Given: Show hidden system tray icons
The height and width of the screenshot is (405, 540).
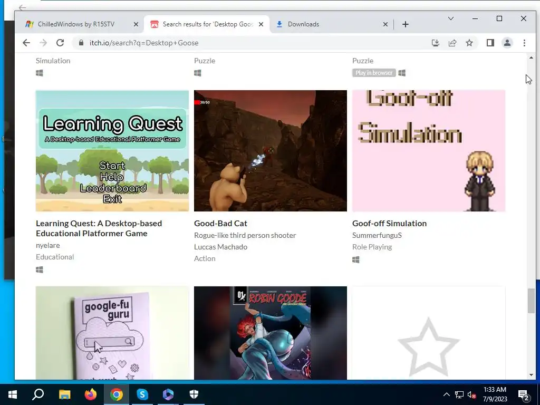Looking at the screenshot, I should (x=446, y=394).
